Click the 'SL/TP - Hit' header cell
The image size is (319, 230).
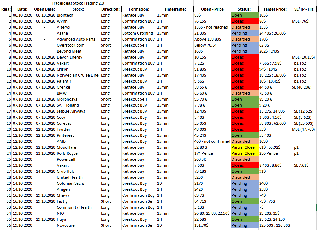pos(304,9)
